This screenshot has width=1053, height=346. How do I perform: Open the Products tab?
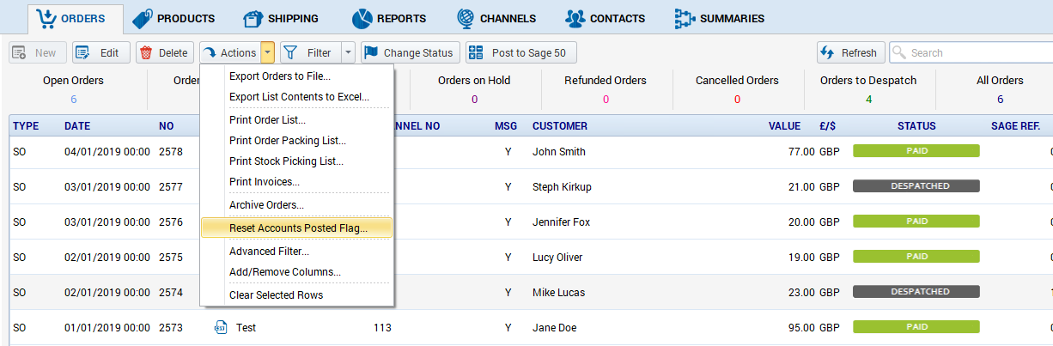point(173,18)
